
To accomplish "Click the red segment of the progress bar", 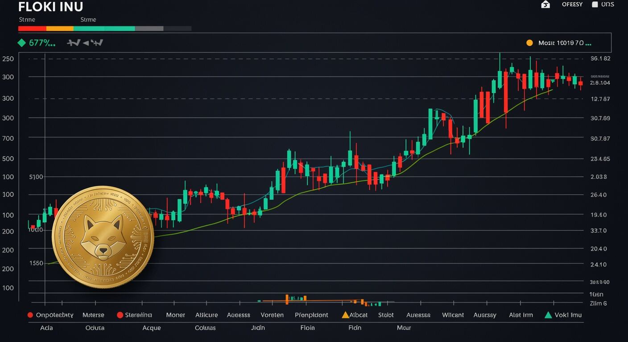I will pos(32,28).
